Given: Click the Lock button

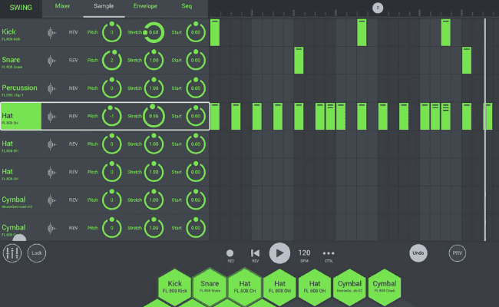Looking at the screenshot, I should click(37, 253).
